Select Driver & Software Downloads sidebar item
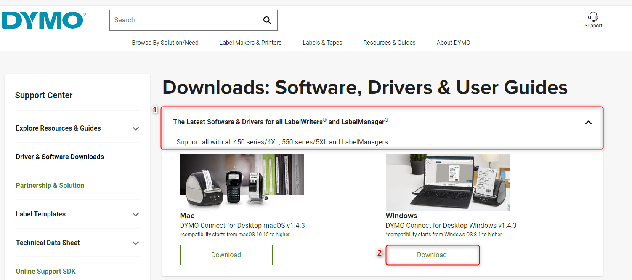The width and height of the screenshot is (632, 280). point(60,157)
